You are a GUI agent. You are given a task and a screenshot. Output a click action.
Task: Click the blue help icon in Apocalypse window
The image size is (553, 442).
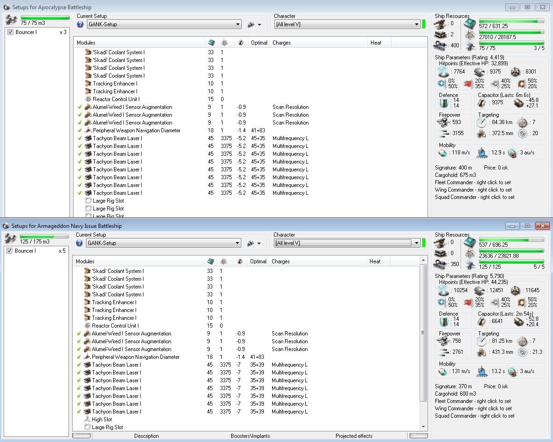point(80,24)
